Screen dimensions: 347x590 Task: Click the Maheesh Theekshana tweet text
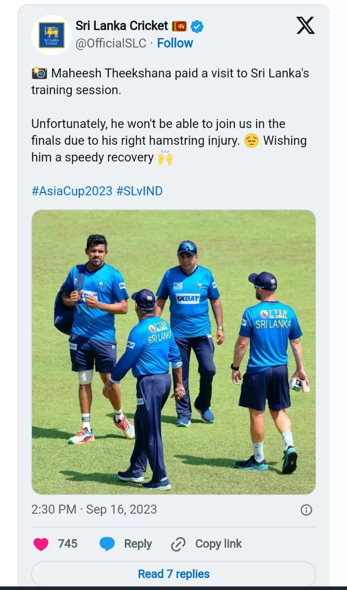coord(170,115)
